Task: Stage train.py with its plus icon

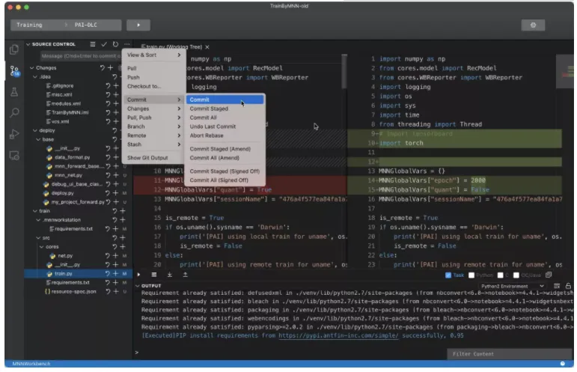Action: [115, 274]
